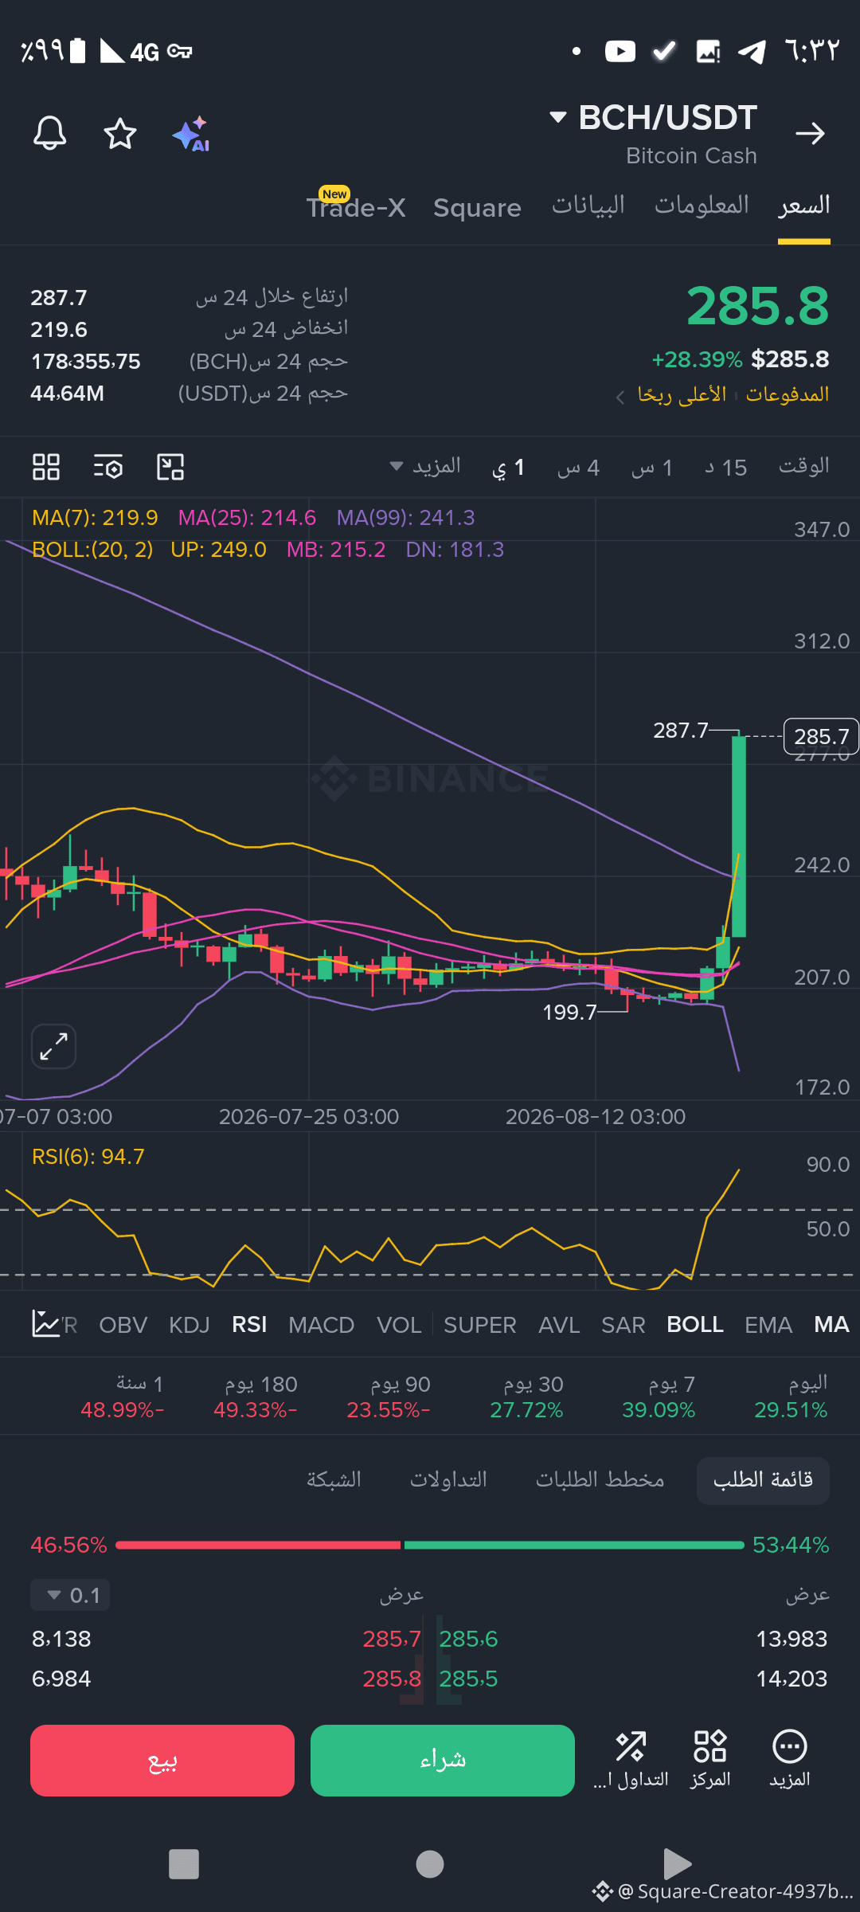Viewport: 860px width, 1912px height.
Task: Tap the red Sell button
Action: click(162, 1760)
